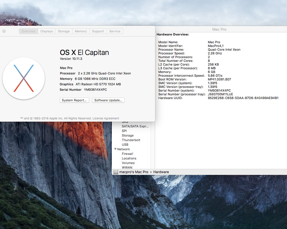287x229 pixels.
Task: Click the Processor Speed value 2.26 GHz
Action: [x=215, y=53]
